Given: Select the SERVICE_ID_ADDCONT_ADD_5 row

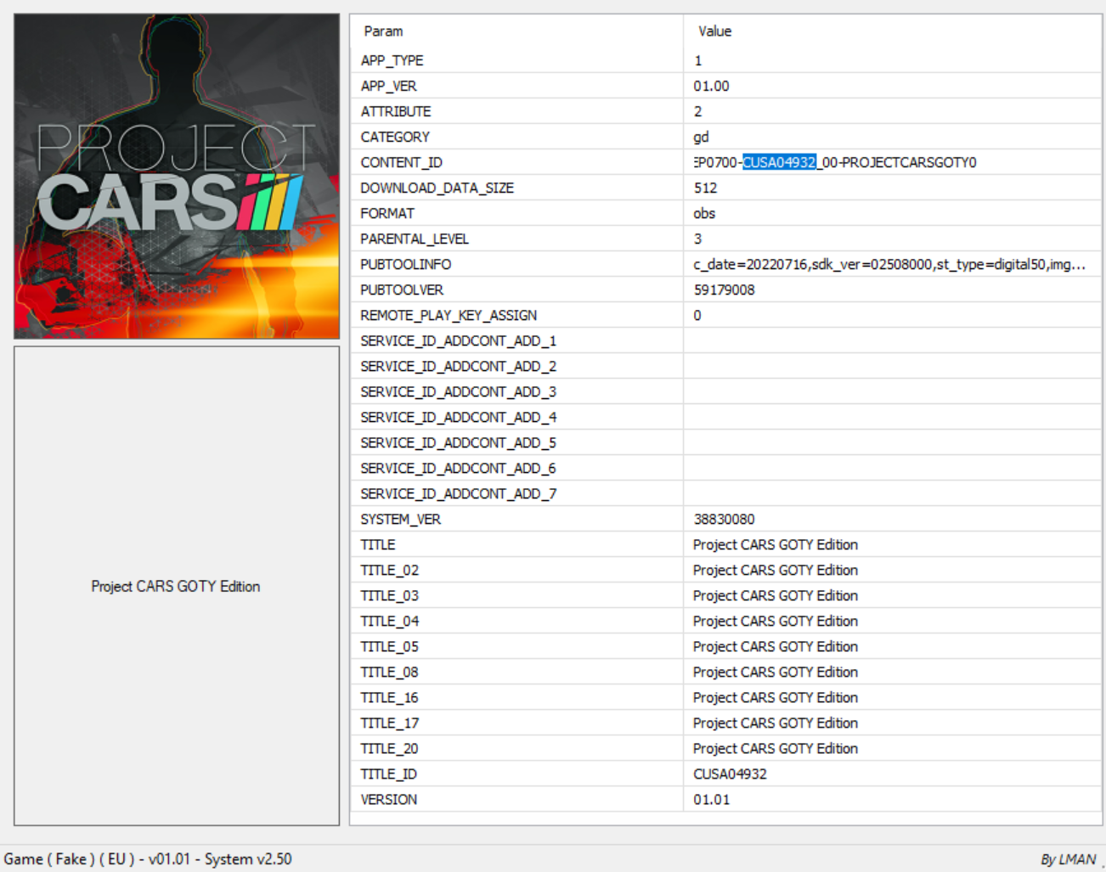Looking at the screenshot, I should [x=726, y=442].
